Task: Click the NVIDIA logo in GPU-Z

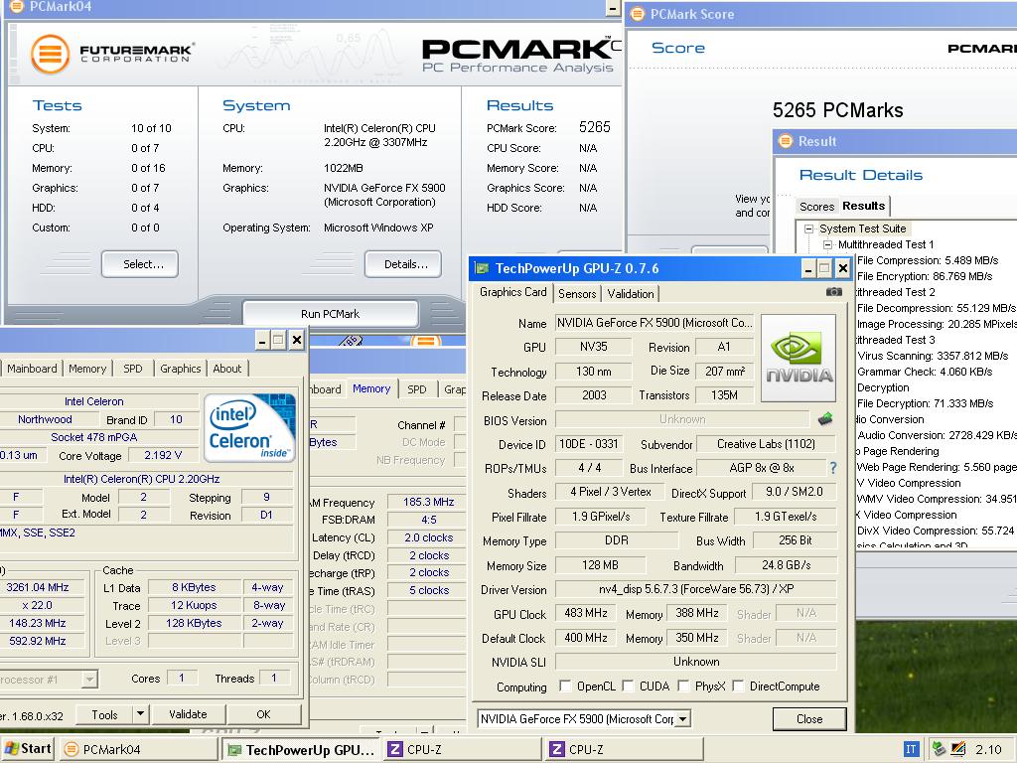Action: point(799,358)
